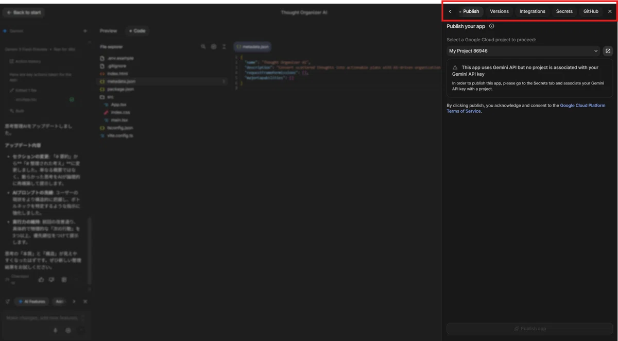The image size is (618, 341).
Task: Select the Code tab
Action: 137,31
